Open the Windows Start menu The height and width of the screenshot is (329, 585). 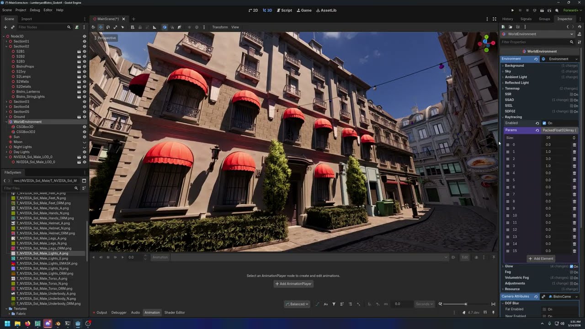coord(7,324)
